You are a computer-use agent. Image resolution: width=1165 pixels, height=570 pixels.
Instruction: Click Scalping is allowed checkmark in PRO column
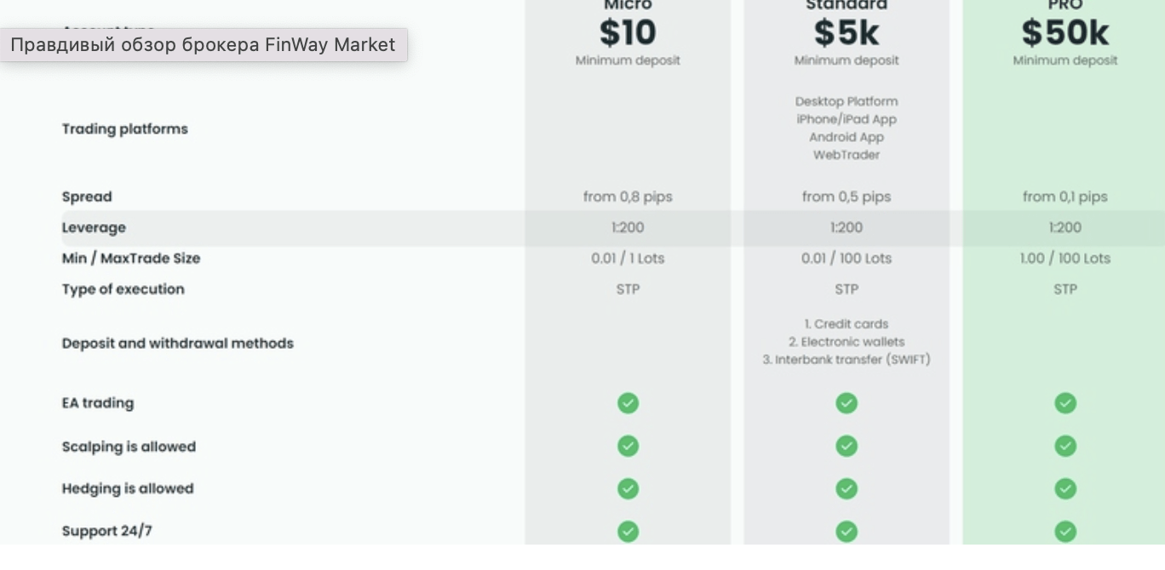click(1065, 446)
